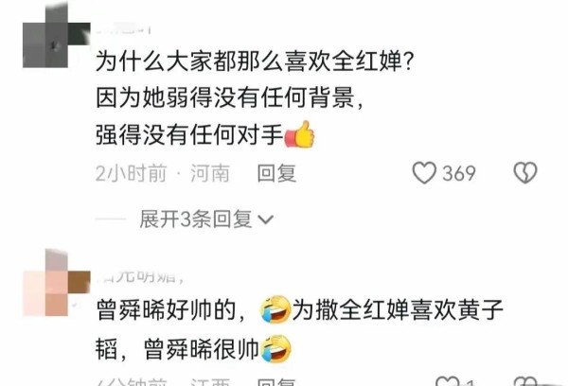This screenshot has height=386, width=568.
Task: Open the second commenter's username
Action: [x=140, y=277]
